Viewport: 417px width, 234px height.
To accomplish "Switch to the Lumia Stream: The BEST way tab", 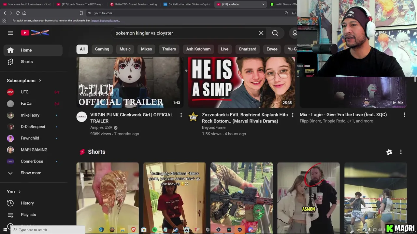I will (x=80, y=4).
